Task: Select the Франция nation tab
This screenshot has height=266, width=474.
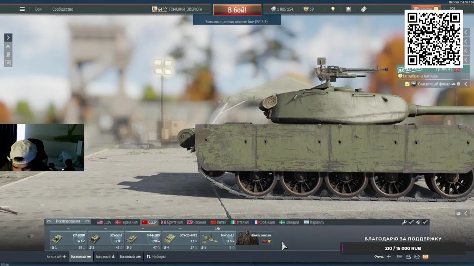Action: [x=264, y=222]
